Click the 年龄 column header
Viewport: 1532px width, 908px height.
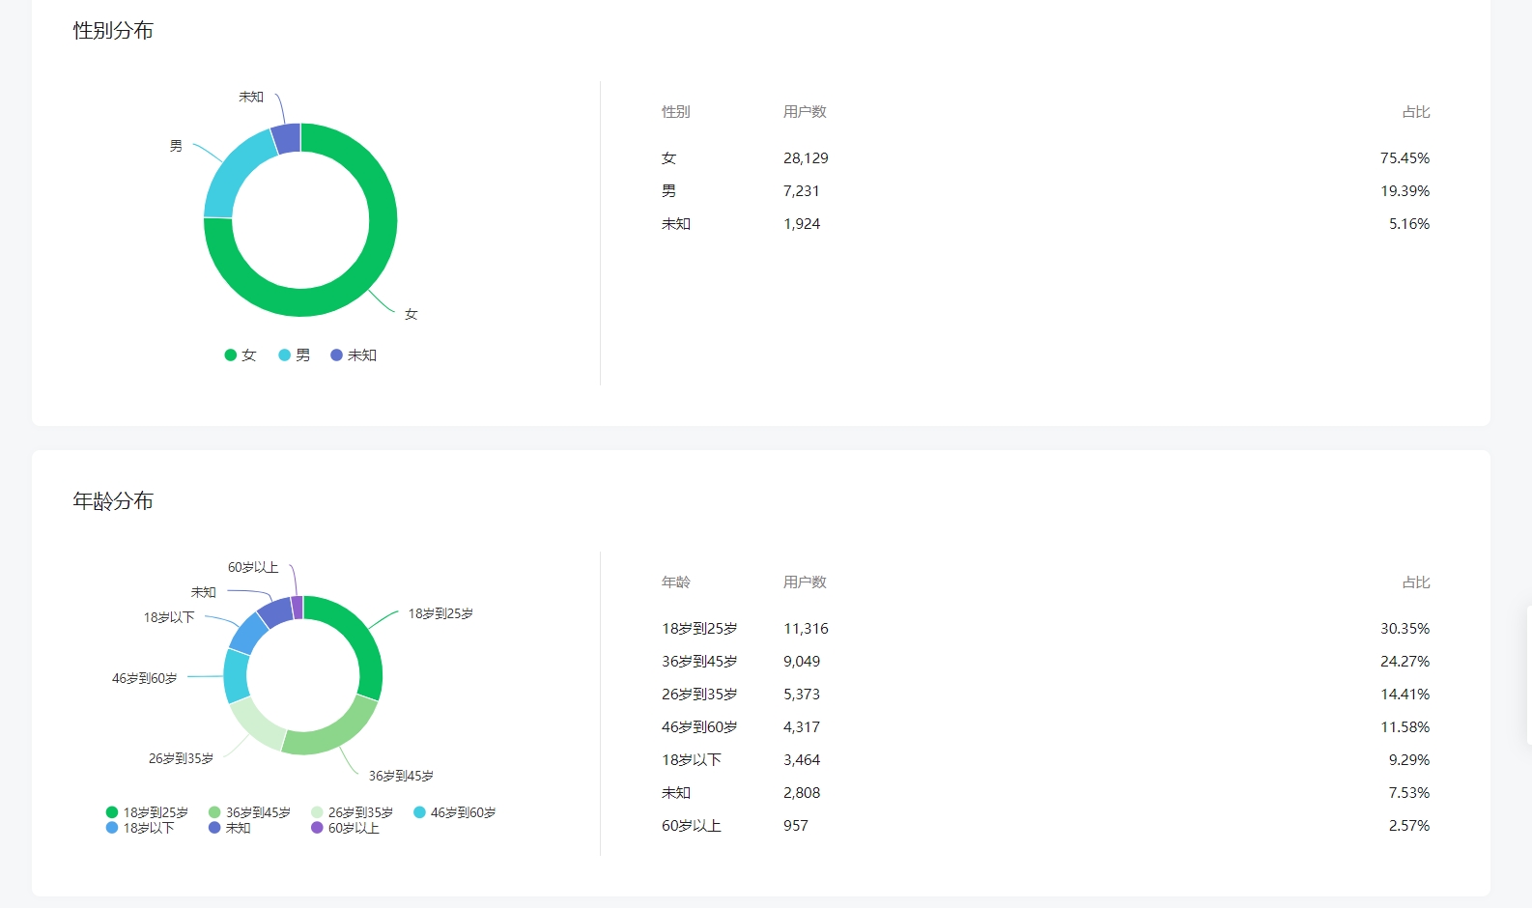pyautogui.click(x=676, y=582)
